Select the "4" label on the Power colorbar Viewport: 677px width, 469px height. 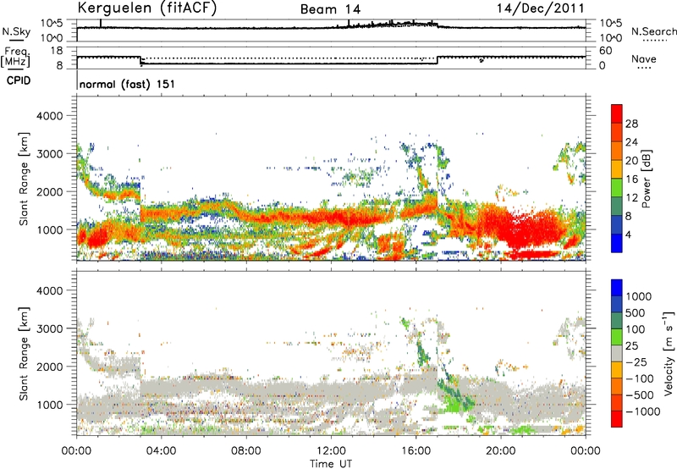pyautogui.click(x=629, y=235)
